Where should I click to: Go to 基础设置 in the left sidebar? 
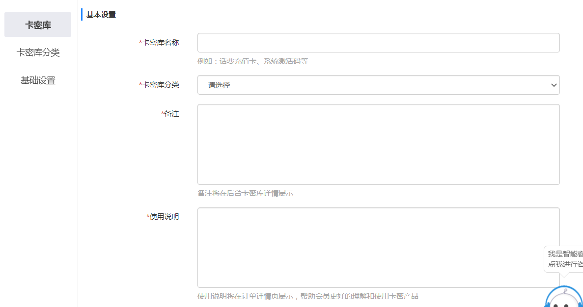(38, 80)
